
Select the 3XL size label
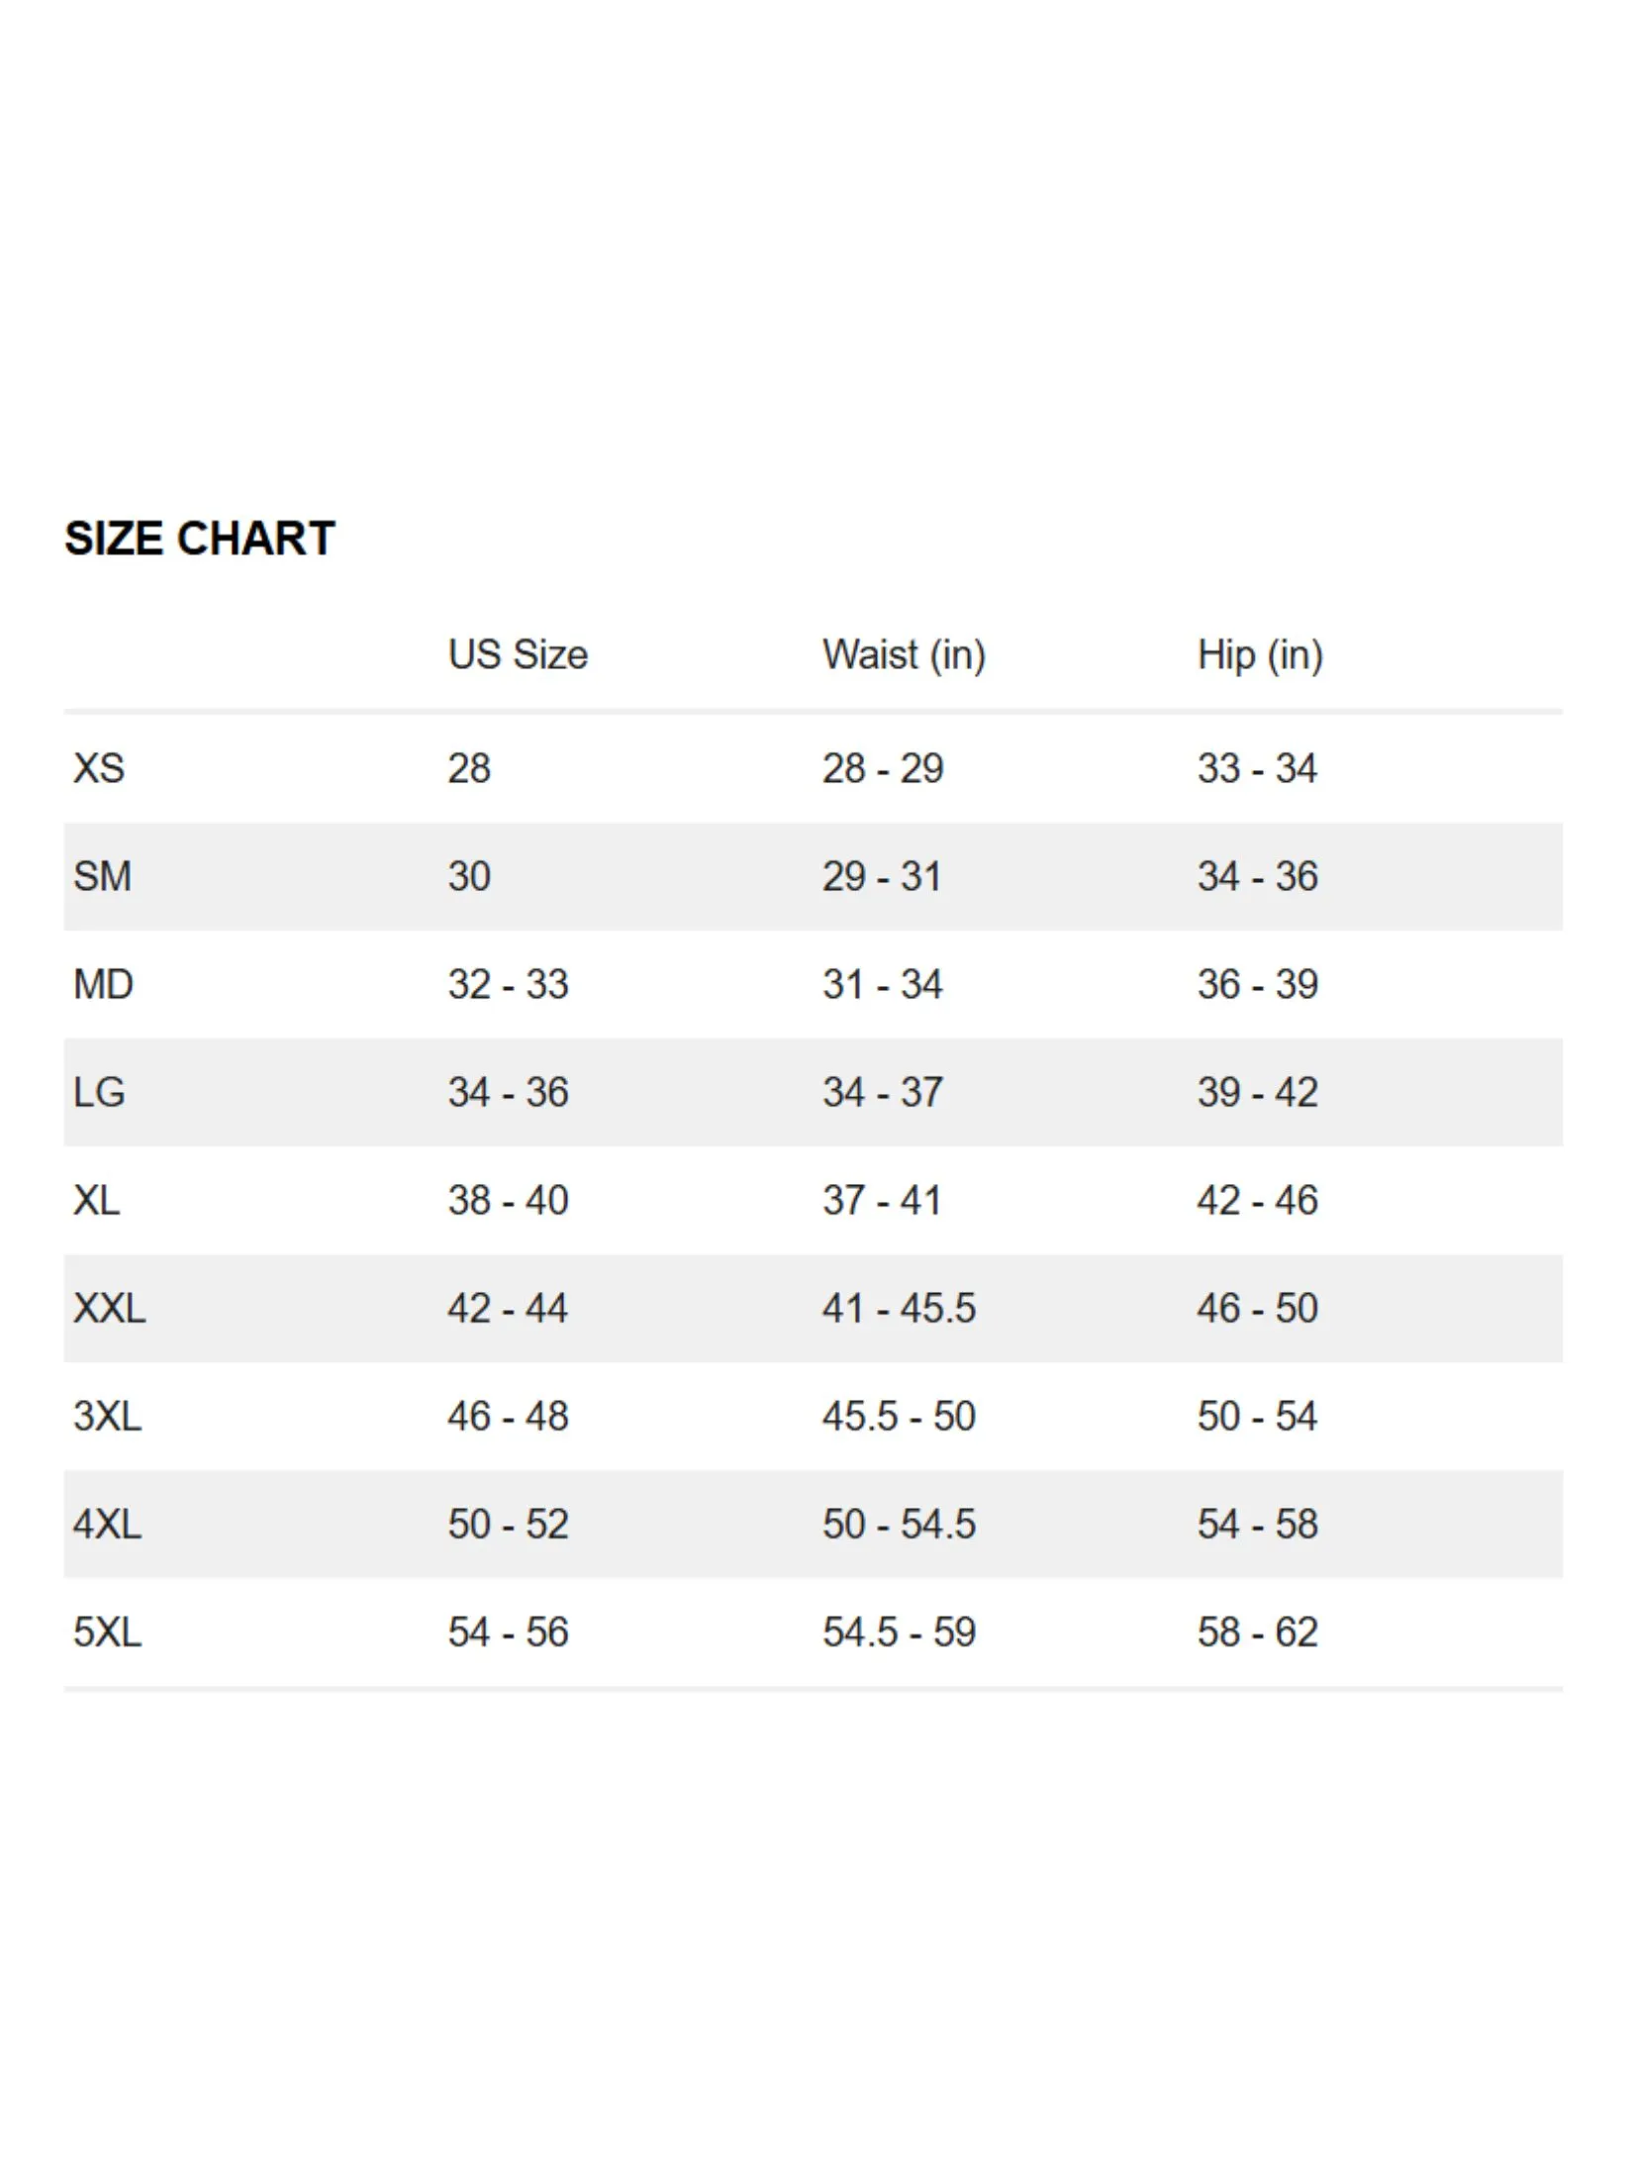click(x=107, y=1416)
